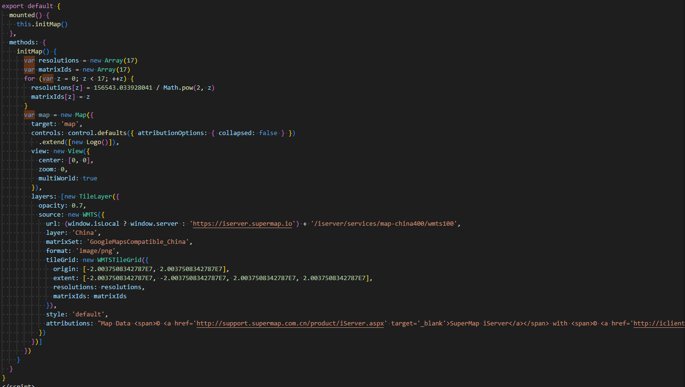Click the 'this.initMap()' call
Viewport: 685px width, 387px height.
pos(42,24)
